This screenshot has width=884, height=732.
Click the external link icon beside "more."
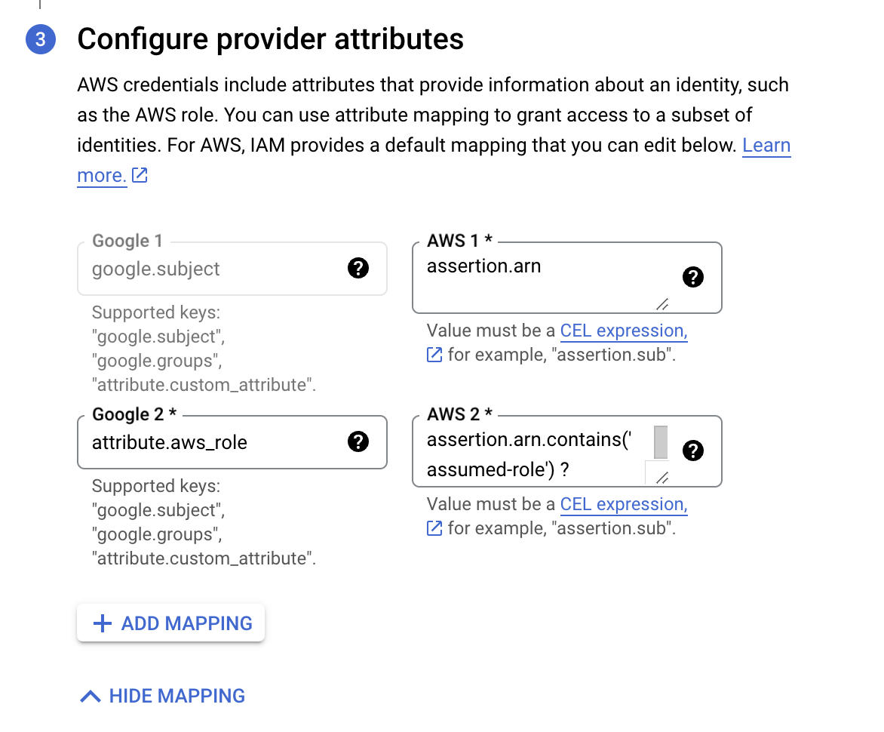[140, 176]
